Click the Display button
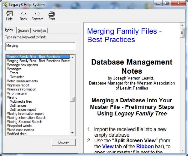Screen dimensions: 188x156 point(64,142)
